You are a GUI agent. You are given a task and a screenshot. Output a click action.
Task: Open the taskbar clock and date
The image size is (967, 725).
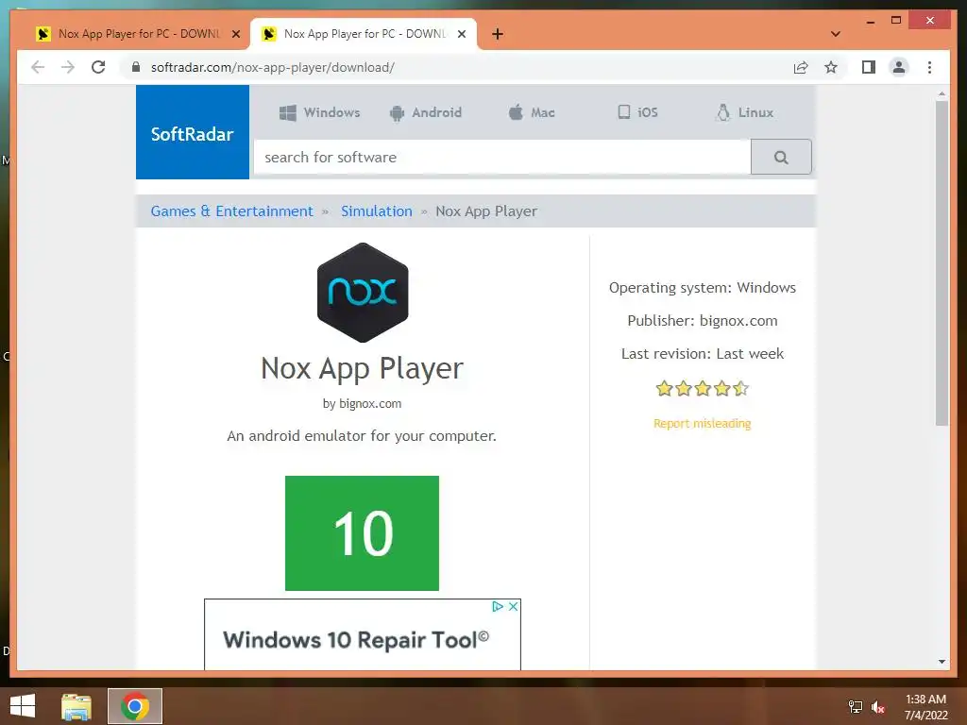point(925,707)
